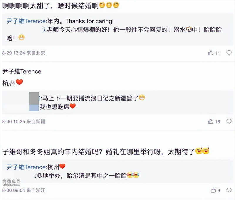
Task: Click the like count 18
Action: coord(217,121)
